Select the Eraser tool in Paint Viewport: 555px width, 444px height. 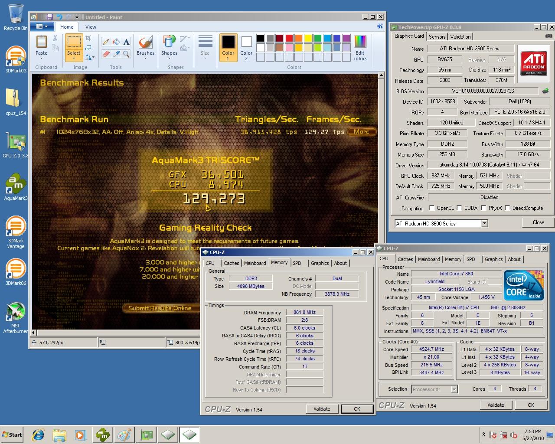click(105, 54)
